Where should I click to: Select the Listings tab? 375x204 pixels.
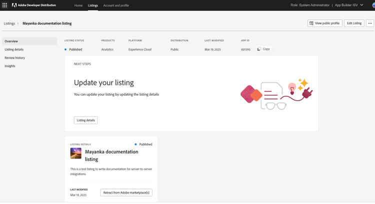93,5
